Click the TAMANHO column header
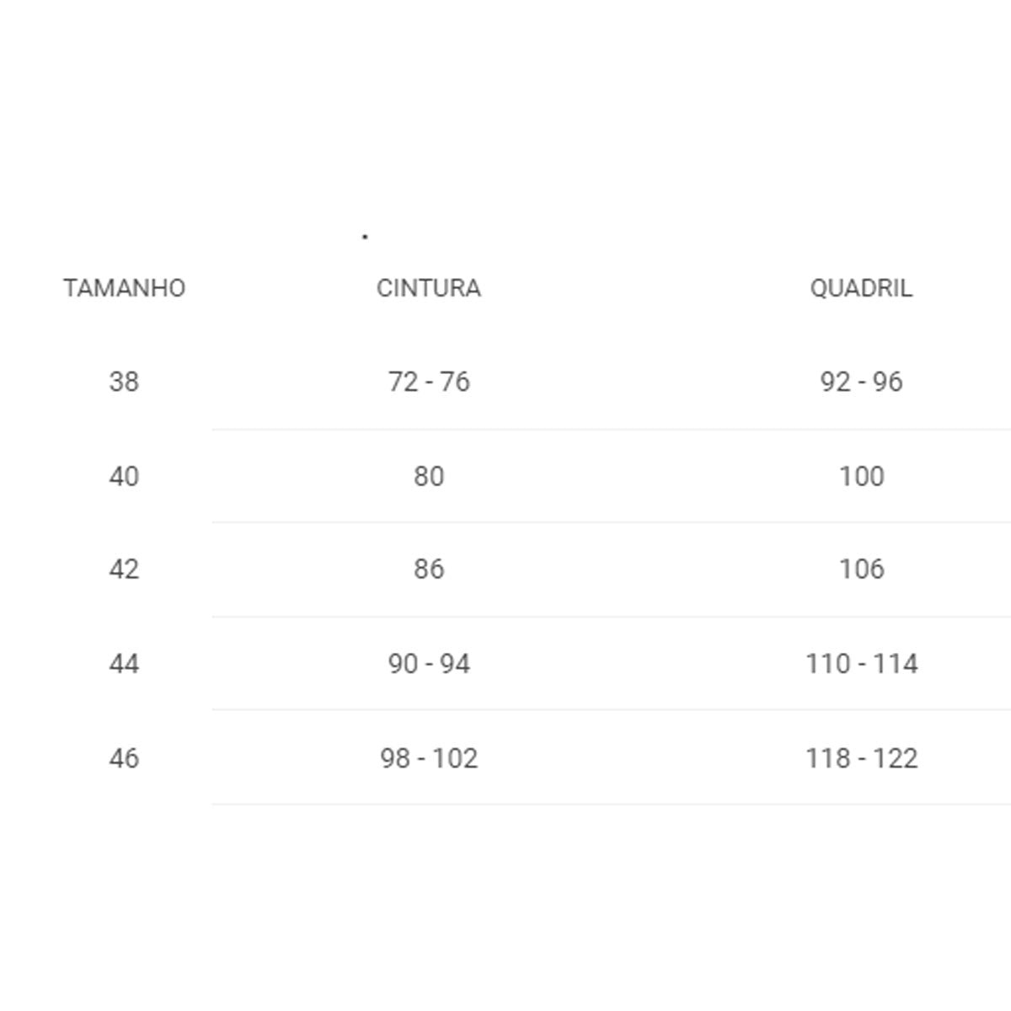Screen dimensions: 1011x1011 coord(124,288)
